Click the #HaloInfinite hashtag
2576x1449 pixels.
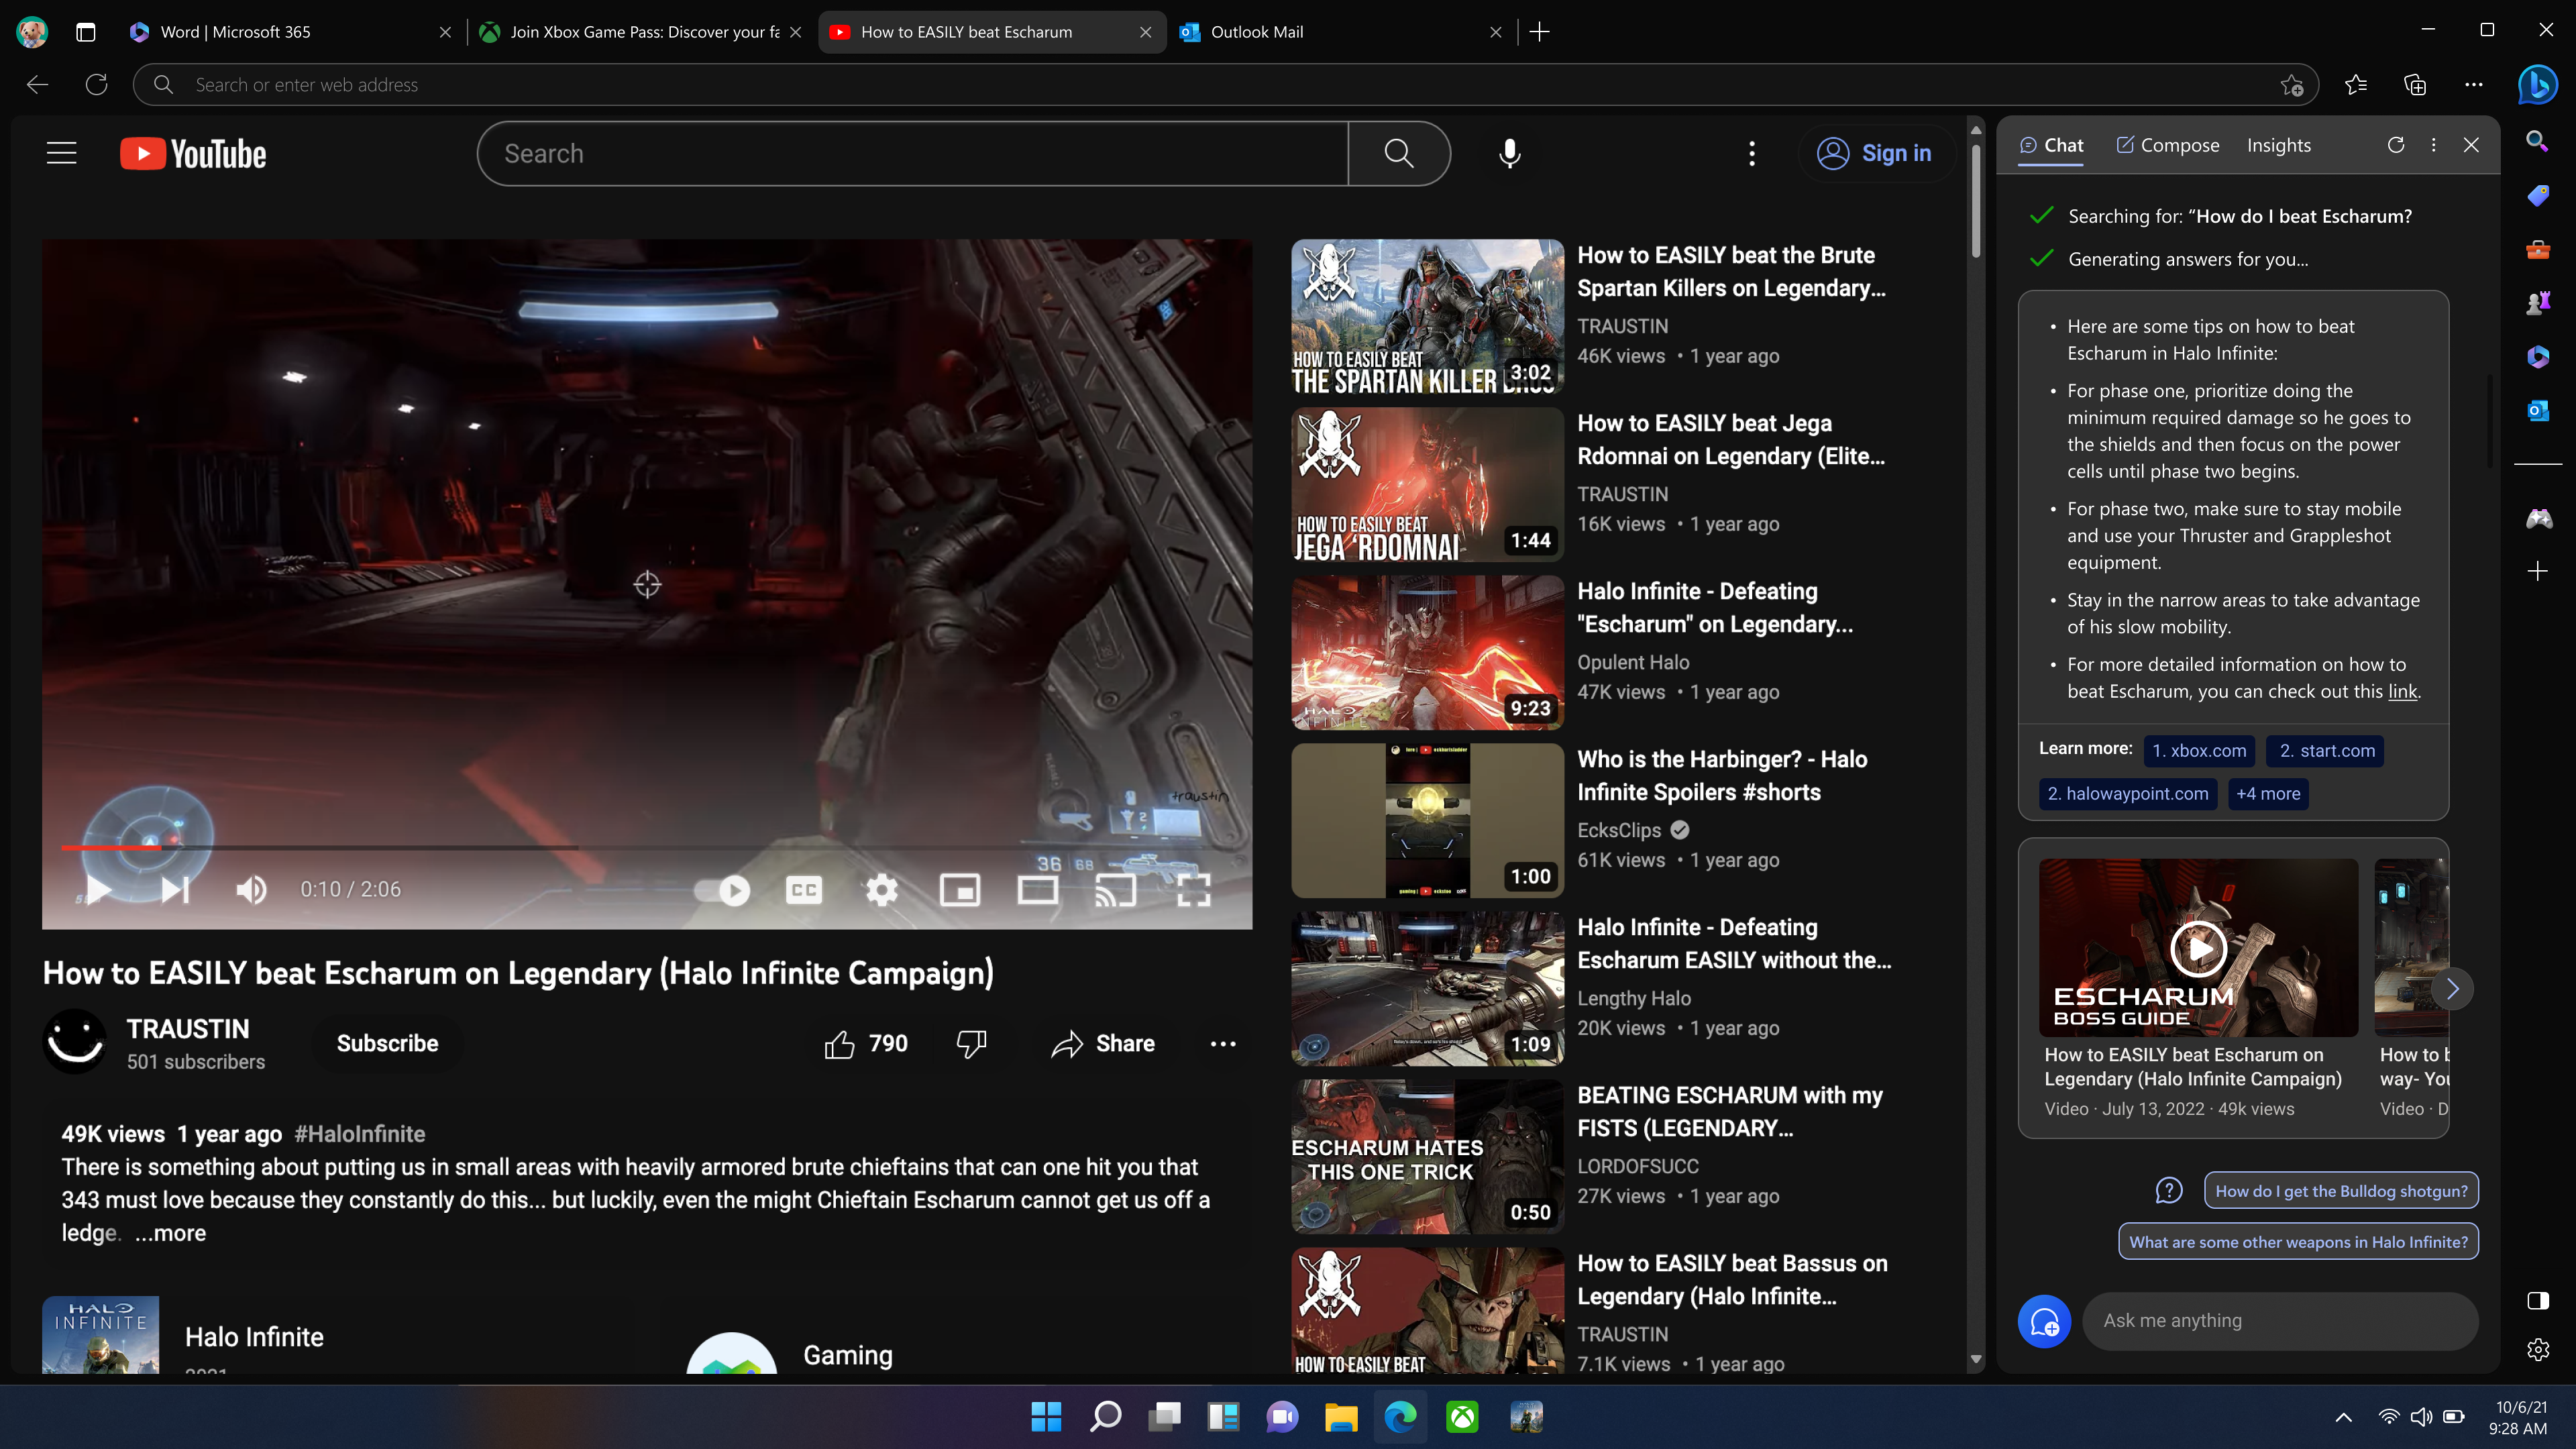pos(360,1134)
